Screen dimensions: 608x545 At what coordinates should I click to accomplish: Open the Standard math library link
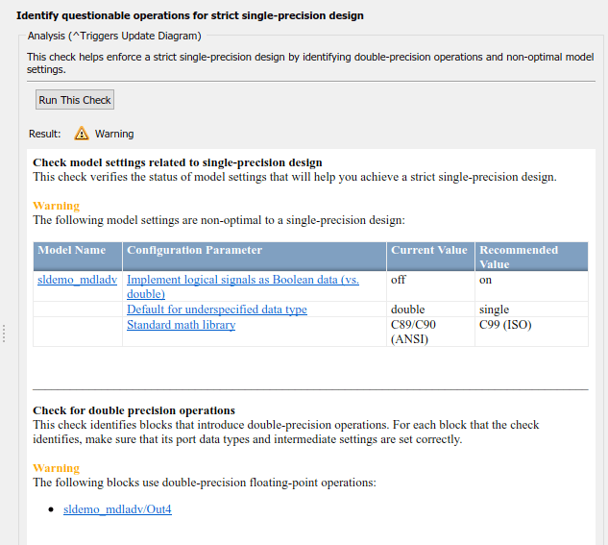[181, 325]
